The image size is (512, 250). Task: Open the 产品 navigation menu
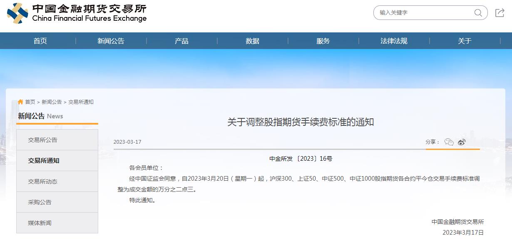181,41
